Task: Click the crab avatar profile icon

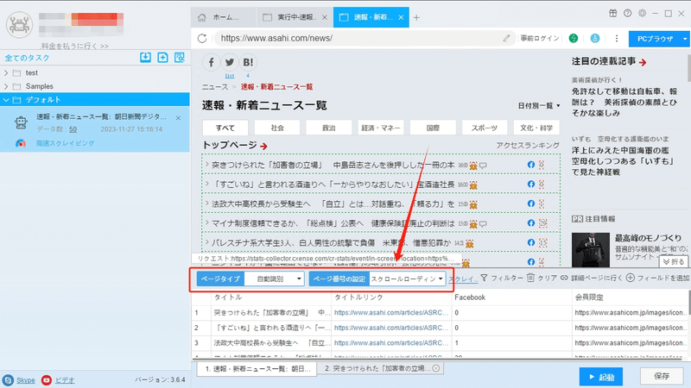Action: (19, 25)
